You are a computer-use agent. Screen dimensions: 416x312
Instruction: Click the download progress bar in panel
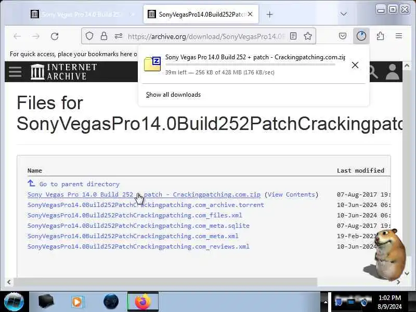click(x=250, y=64)
